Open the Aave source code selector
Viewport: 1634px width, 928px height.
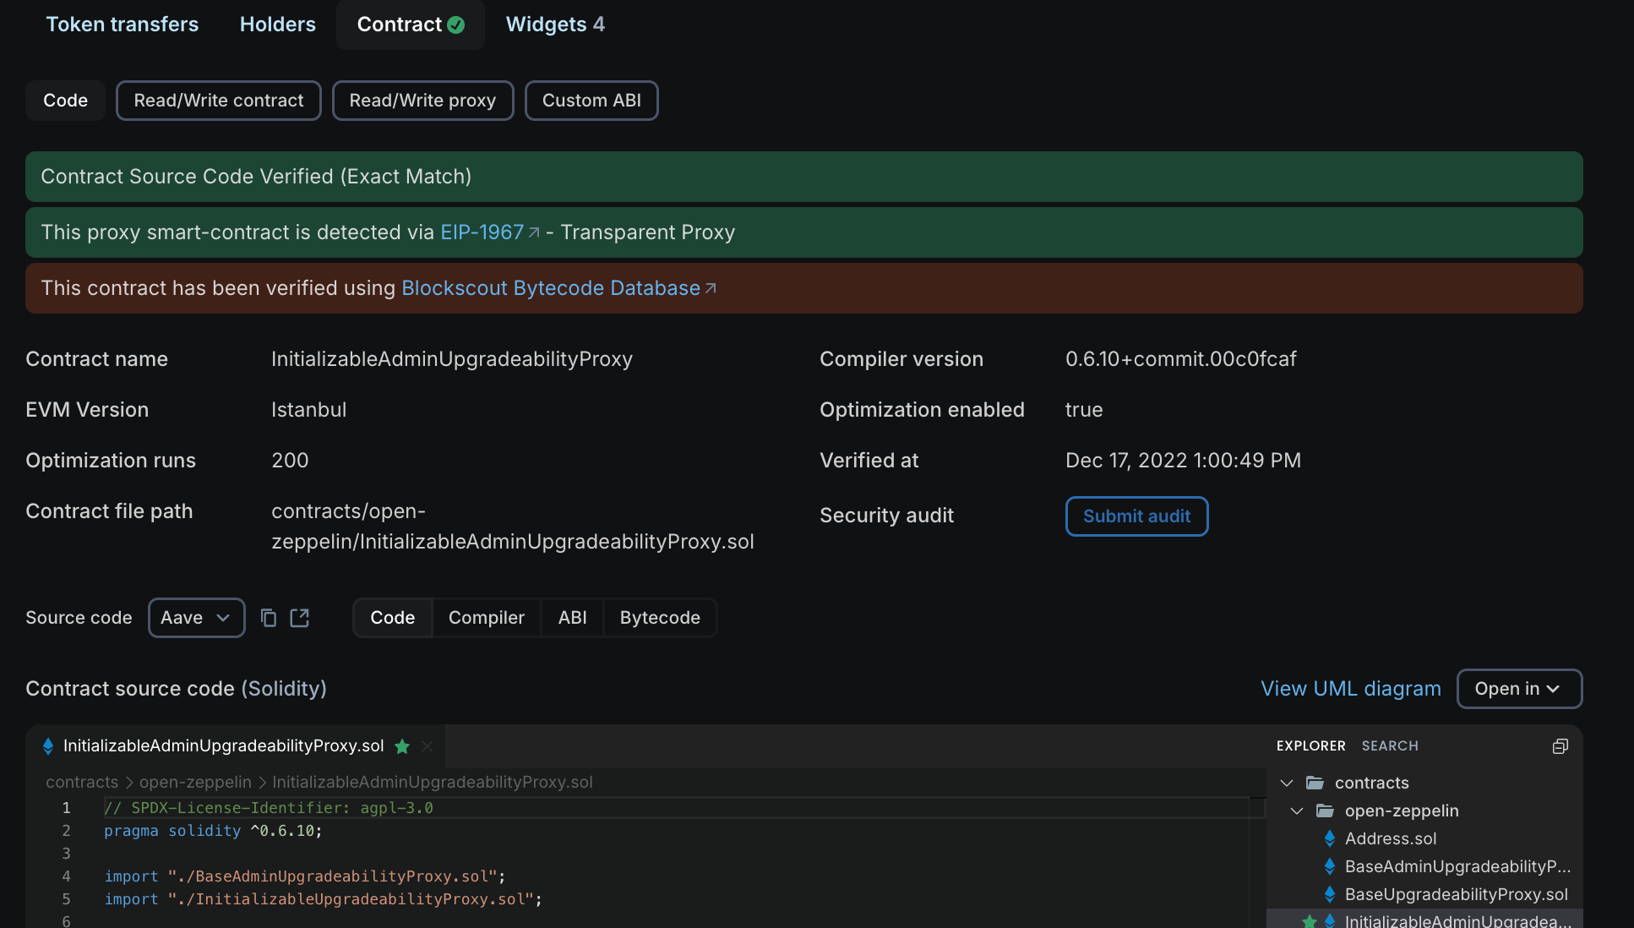(x=196, y=618)
